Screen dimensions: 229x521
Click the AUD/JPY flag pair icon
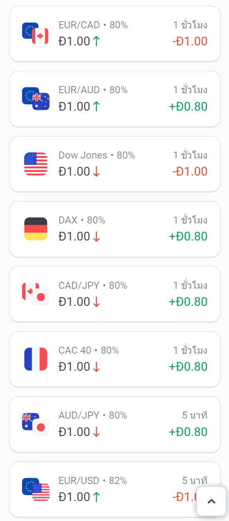point(35,424)
